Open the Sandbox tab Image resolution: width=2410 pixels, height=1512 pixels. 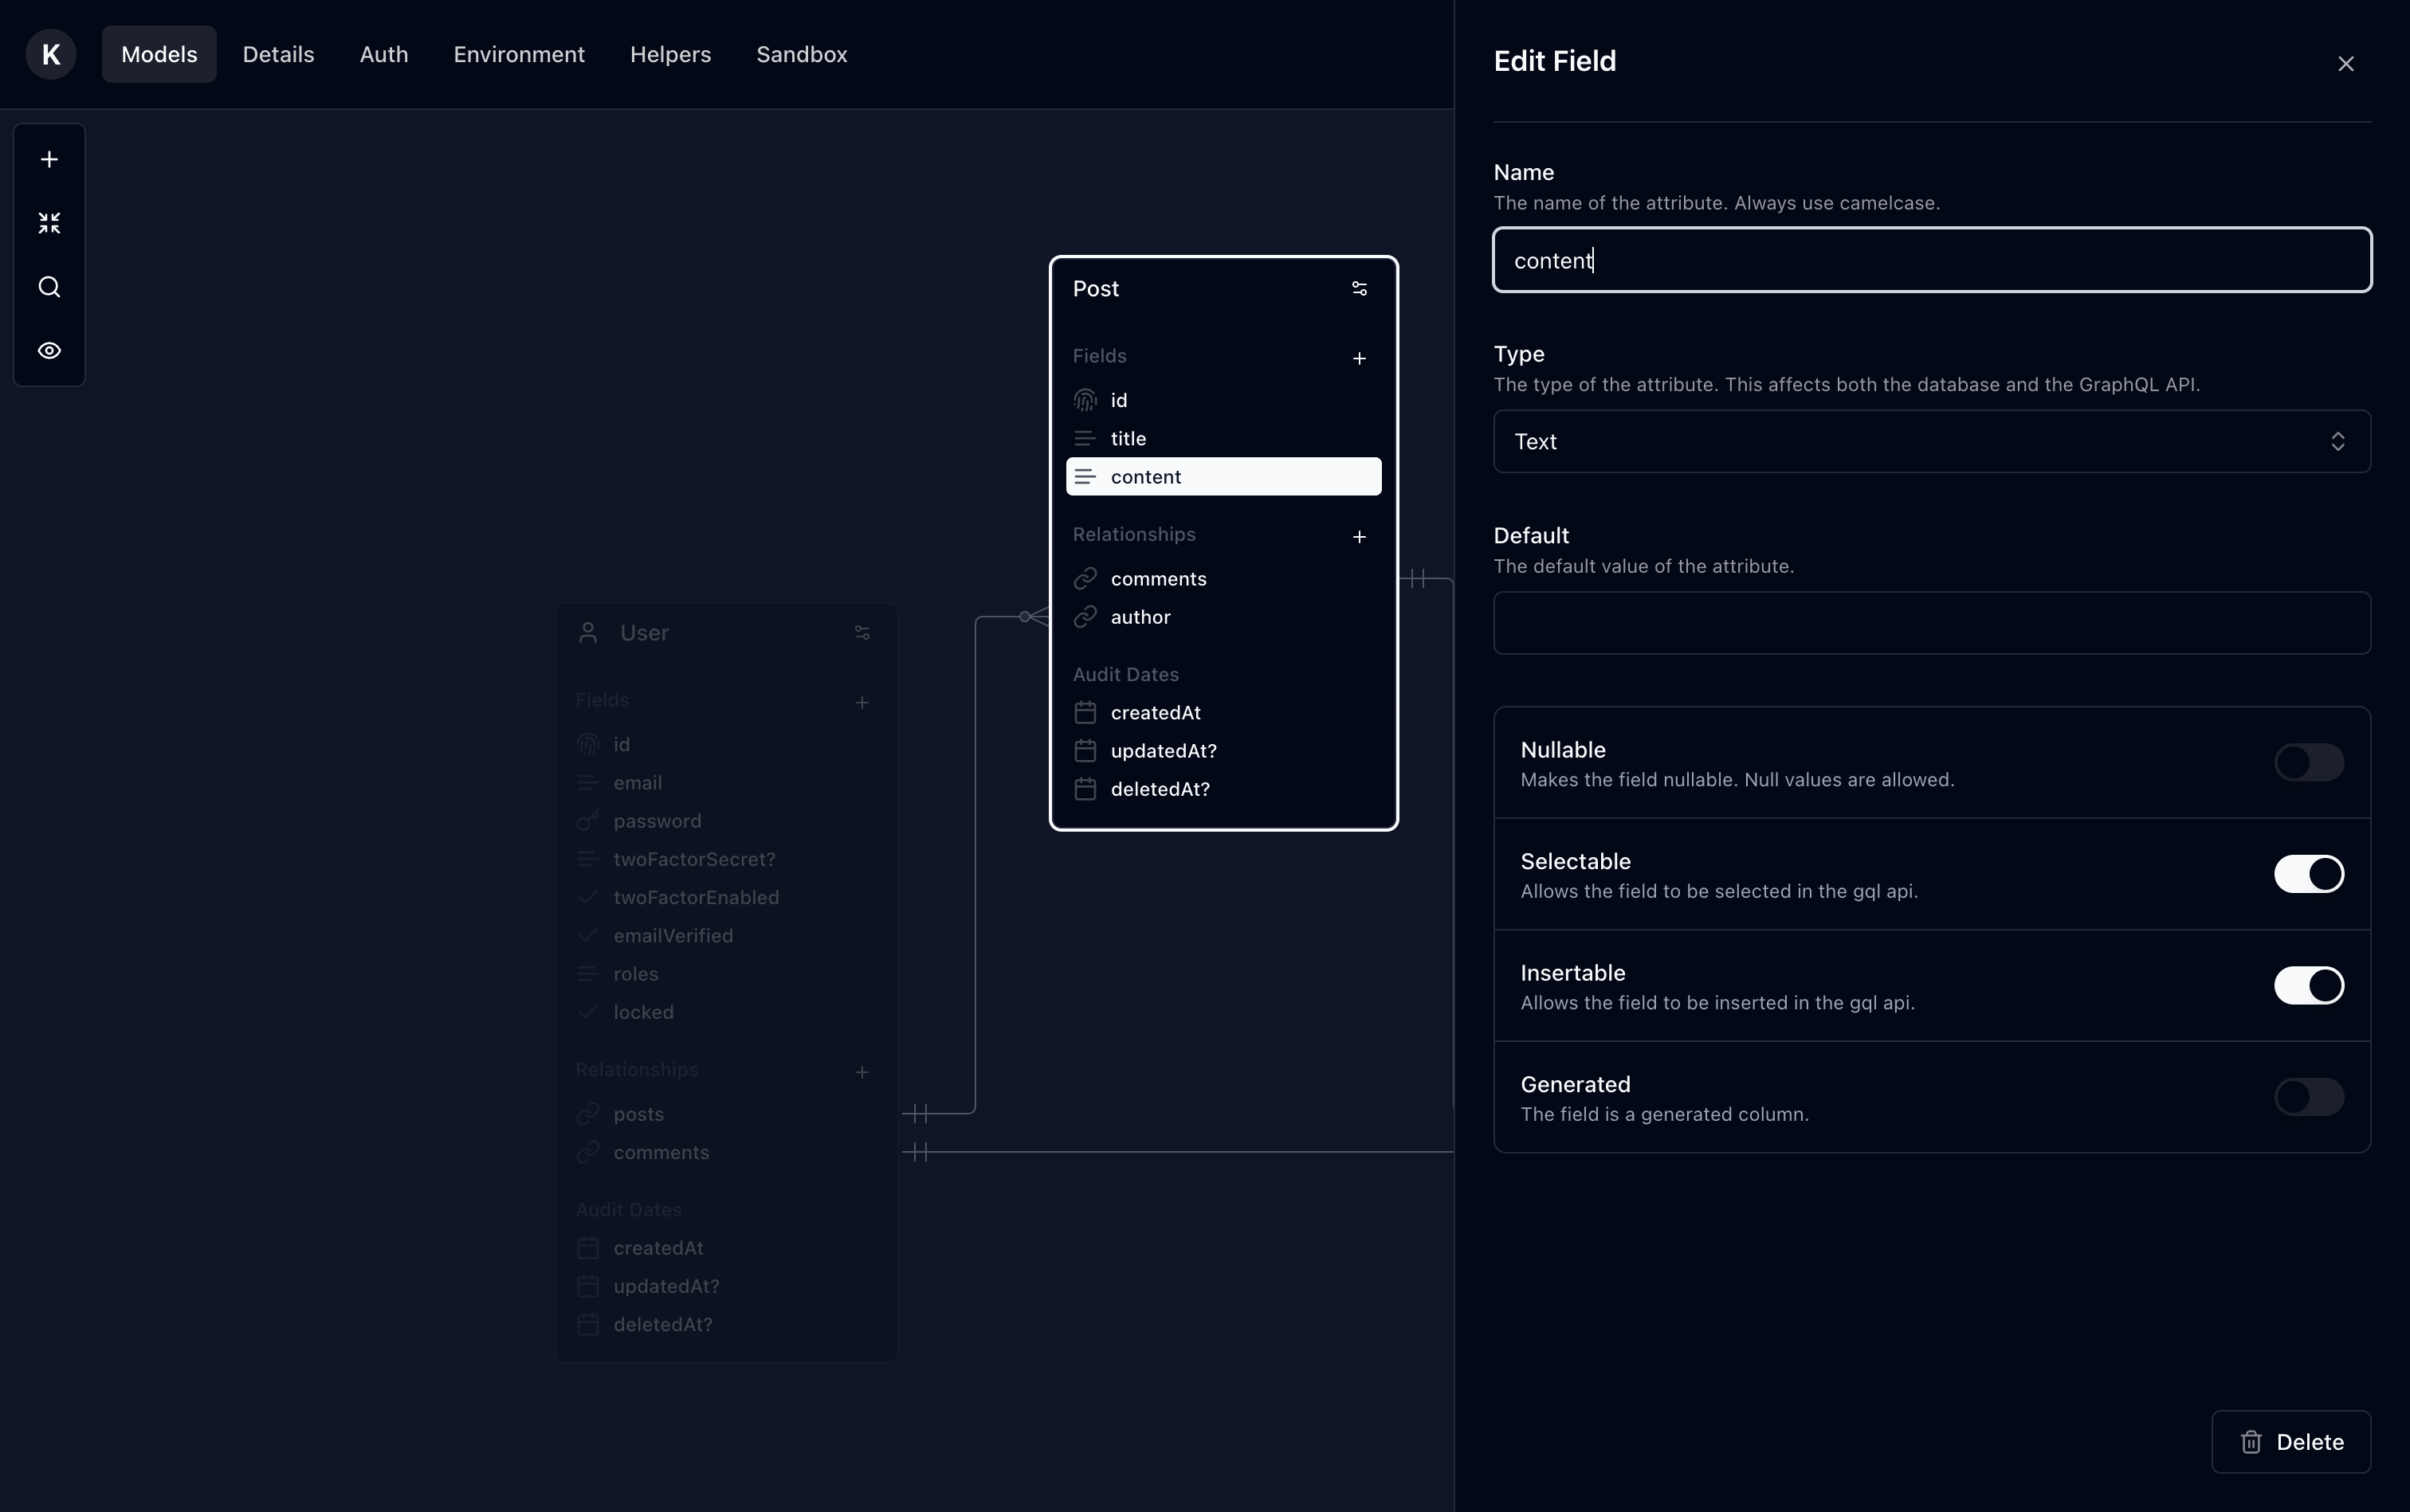tap(801, 54)
